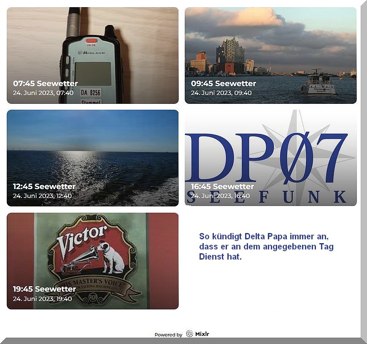The height and width of the screenshot is (344, 367).
Task: Click the dog on the Victor logo
Action: [x=114, y=257]
